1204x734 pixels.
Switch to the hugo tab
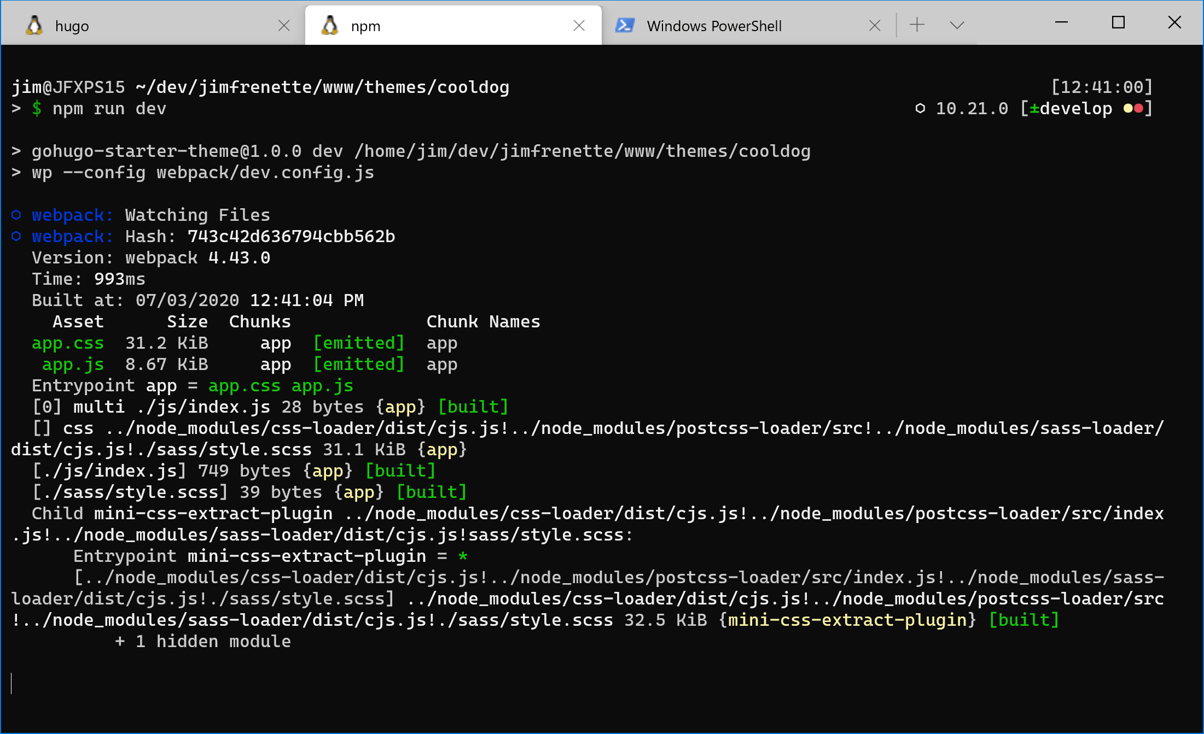coord(153,25)
